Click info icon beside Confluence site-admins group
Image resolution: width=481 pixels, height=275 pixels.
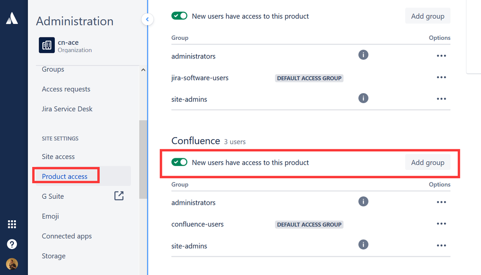click(364, 245)
